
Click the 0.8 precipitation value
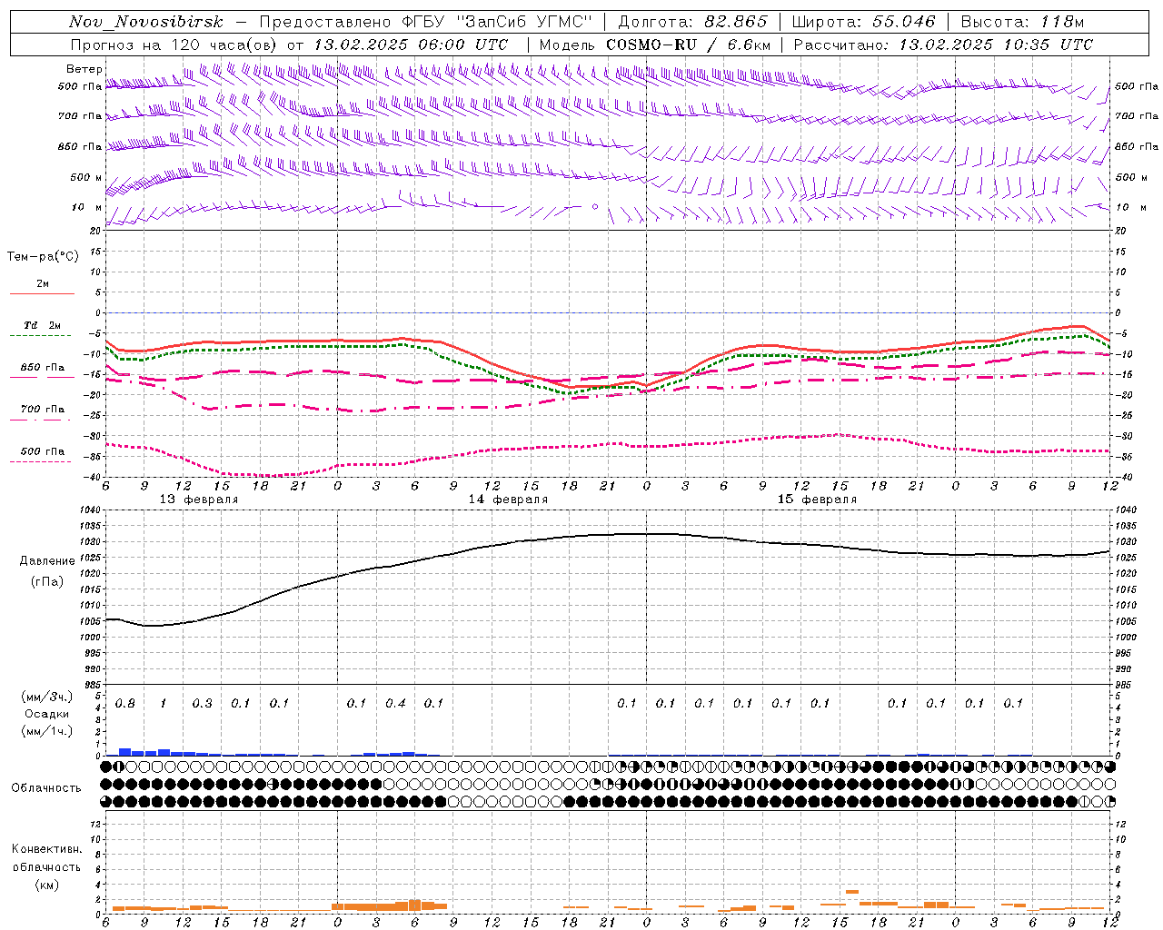click(125, 704)
